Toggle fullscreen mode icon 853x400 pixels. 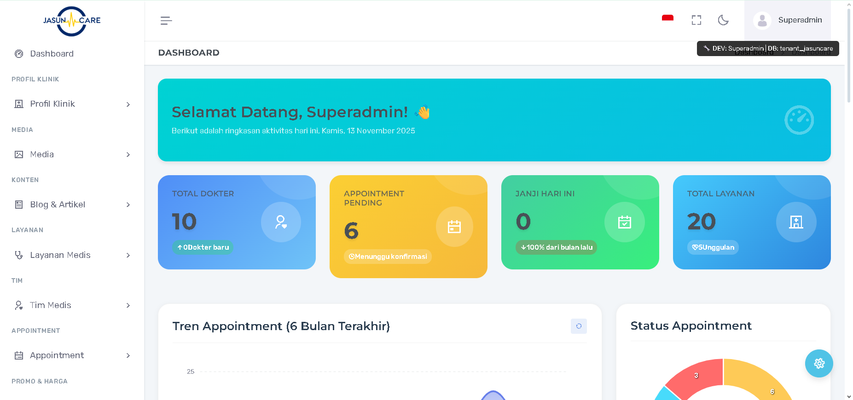(696, 20)
